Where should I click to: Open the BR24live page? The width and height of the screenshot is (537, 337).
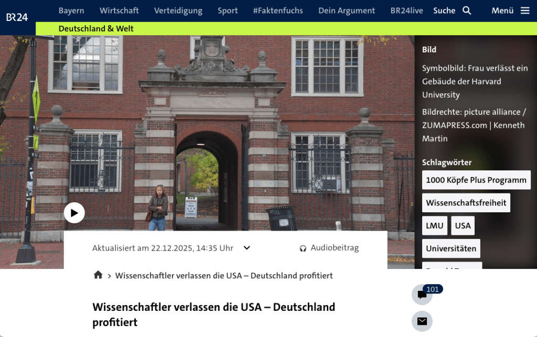coord(406,10)
